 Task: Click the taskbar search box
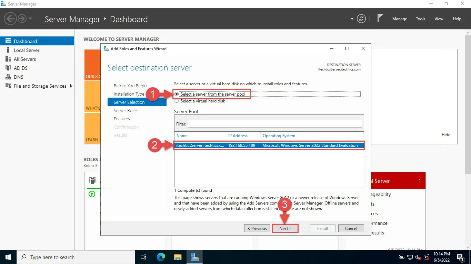pyautogui.click(x=76, y=257)
